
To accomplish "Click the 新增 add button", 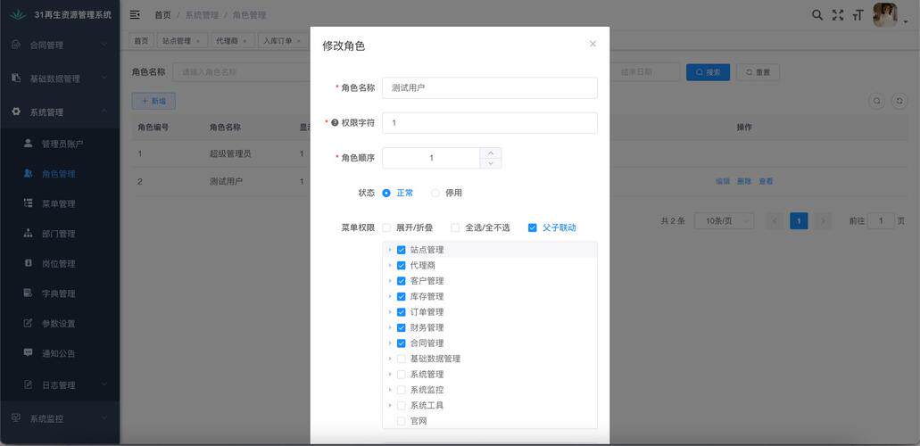I will tap(153, 101).
